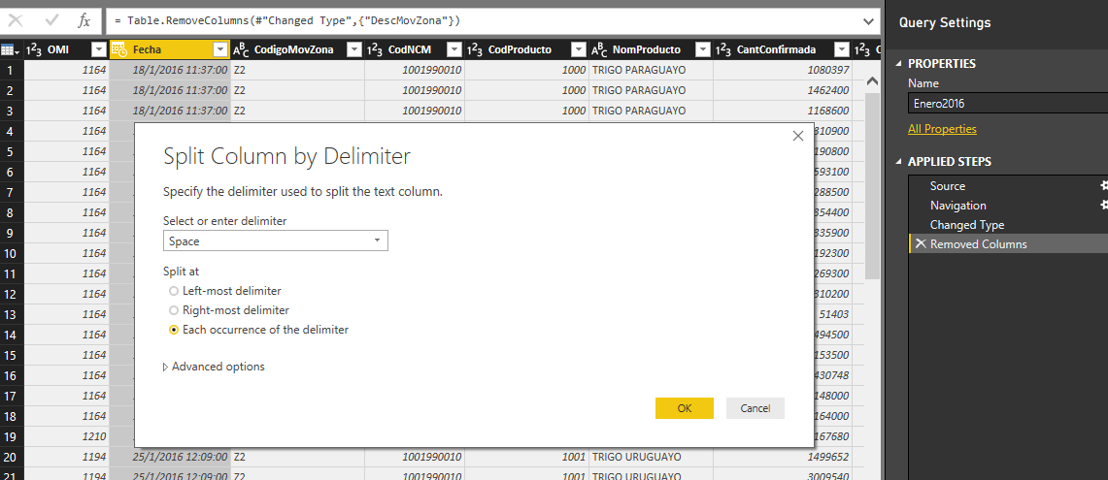Screen dimensions: 1108x480
Task: Click the ABC type icon of CodigoMovZona column
Action: pos(241,49)
